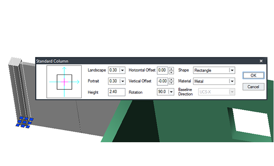The image size is (274, 166).
Task: Close the Standard Column dialog
Action: [261, 61]
